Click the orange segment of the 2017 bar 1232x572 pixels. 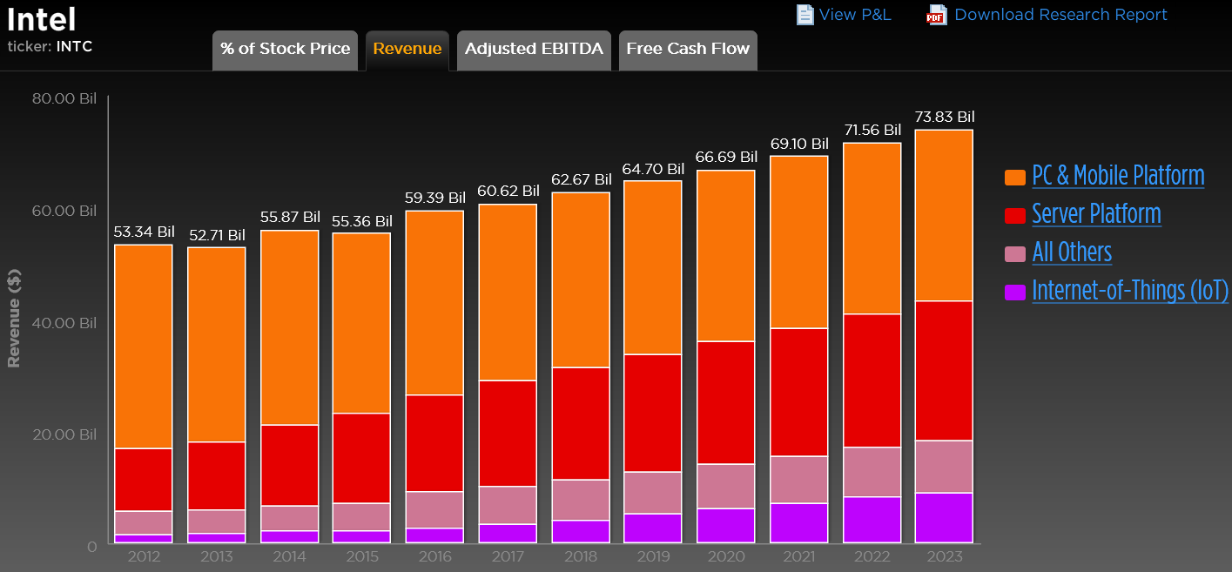(x=507, y=293)
